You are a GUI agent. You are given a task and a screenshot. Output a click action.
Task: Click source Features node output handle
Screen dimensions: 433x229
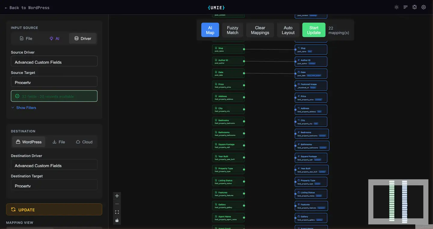click(x=244, y=193)
